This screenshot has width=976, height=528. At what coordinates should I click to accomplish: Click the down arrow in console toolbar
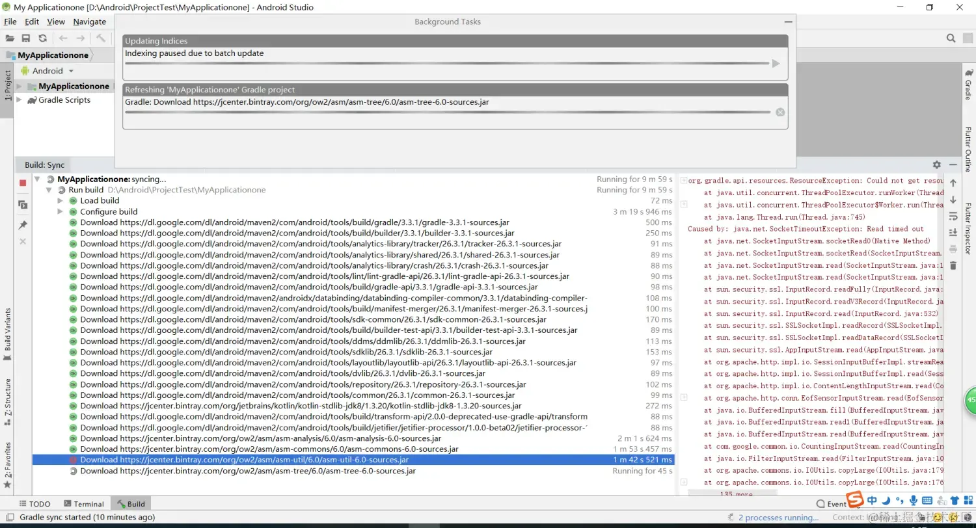953,200
